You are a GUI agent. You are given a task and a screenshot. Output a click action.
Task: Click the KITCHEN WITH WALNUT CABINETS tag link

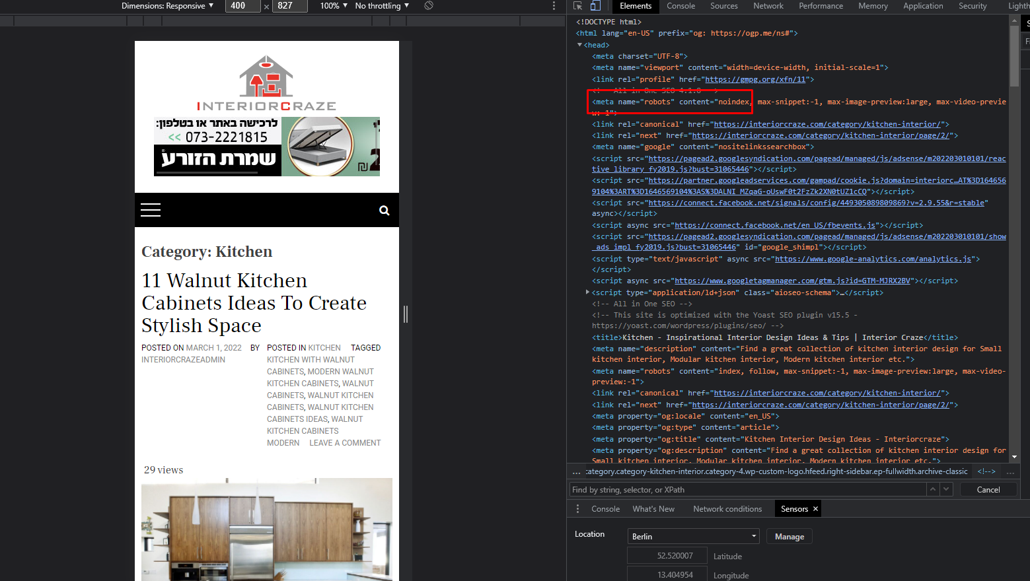pos(311,366)
